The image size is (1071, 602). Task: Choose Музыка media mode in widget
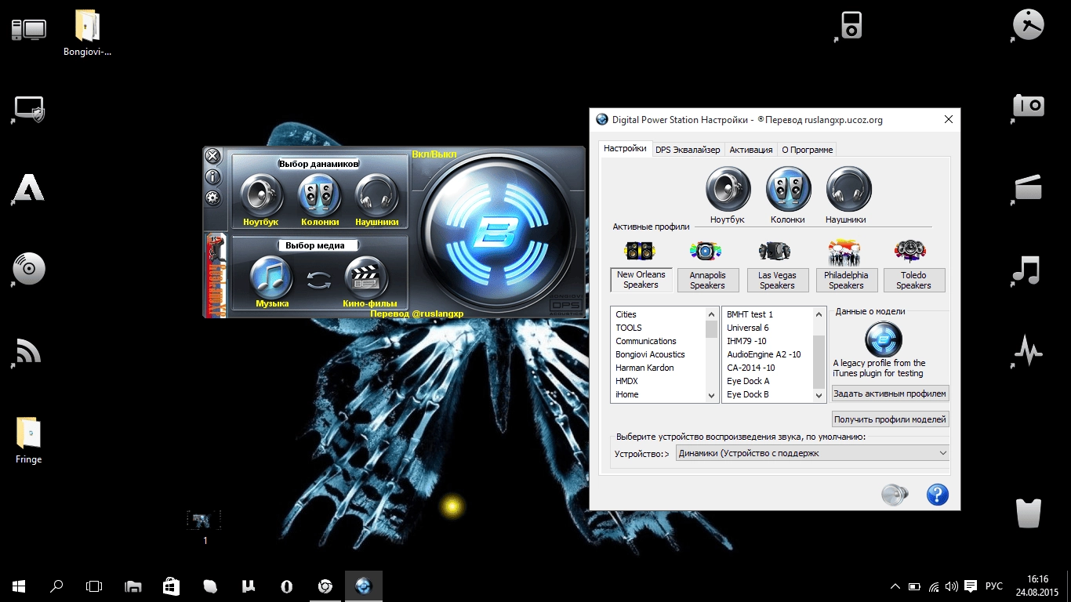pyautogui.click(x=271, y=277)
